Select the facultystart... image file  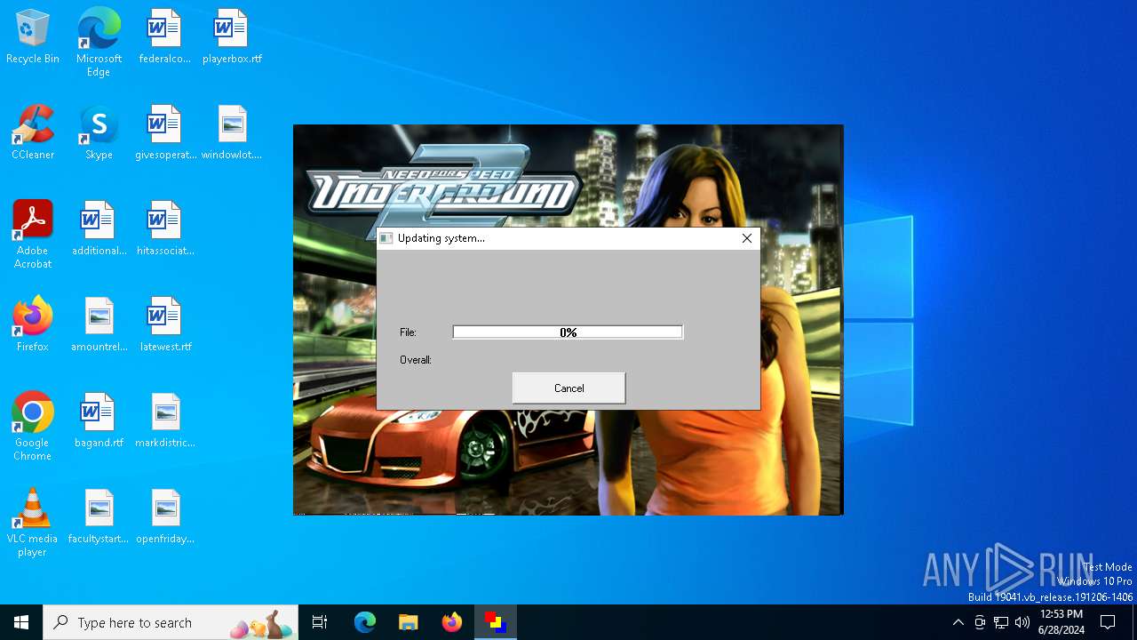99,517
